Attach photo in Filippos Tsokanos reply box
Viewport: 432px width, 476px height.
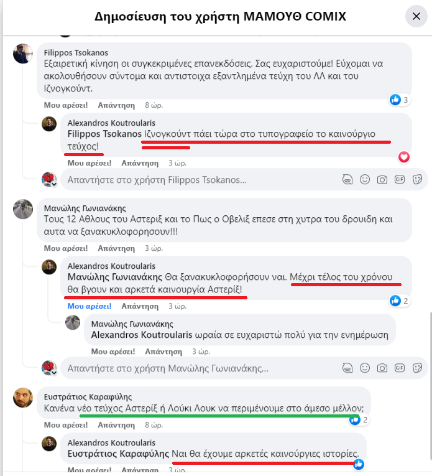(382, 179)
